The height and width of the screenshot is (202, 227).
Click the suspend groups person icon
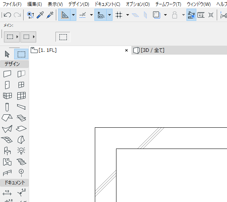click(175, 15)
